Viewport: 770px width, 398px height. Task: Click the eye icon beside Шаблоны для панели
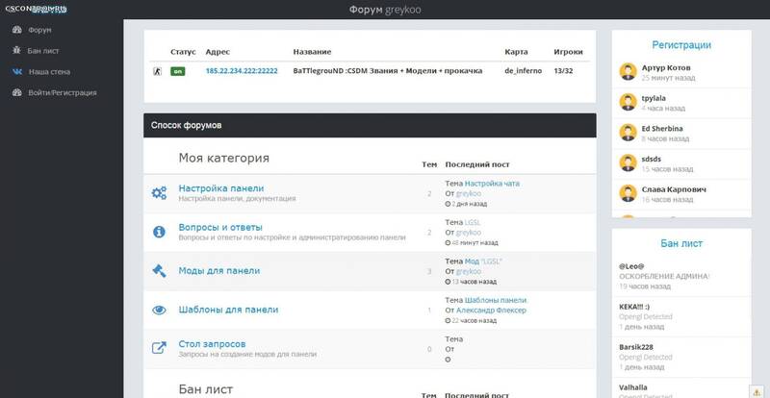159,310
